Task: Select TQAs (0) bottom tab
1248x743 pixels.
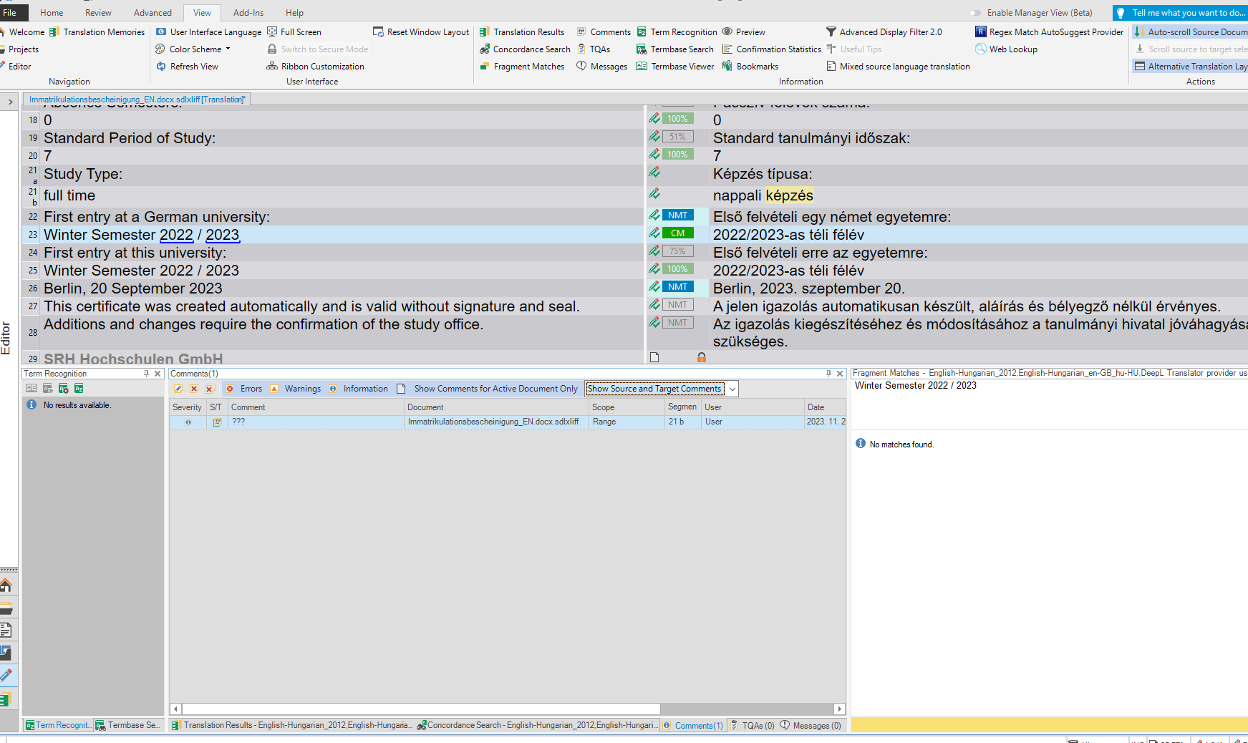Action: (752, 725)
